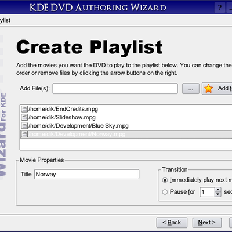Screen dimensions: 232x232
Task: Click the help question mark button in title bar
Action: click(x=220, y=8)
